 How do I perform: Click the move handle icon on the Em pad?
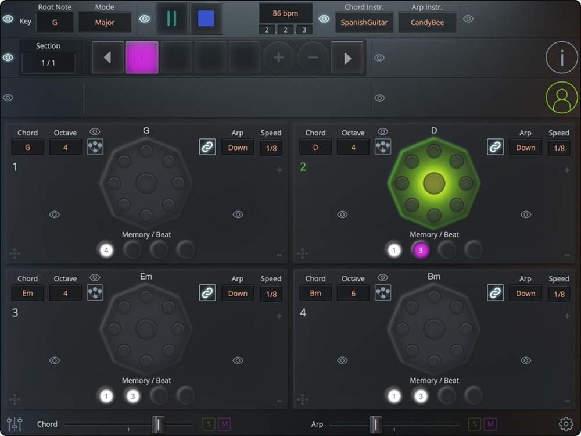pyautogui.click(x=14, y=399)
